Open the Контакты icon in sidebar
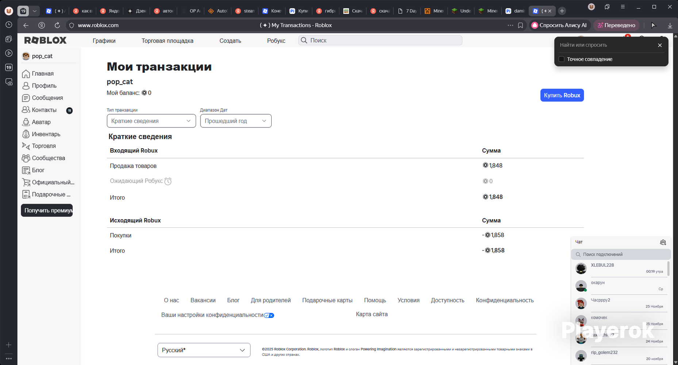 click(26, 110)
